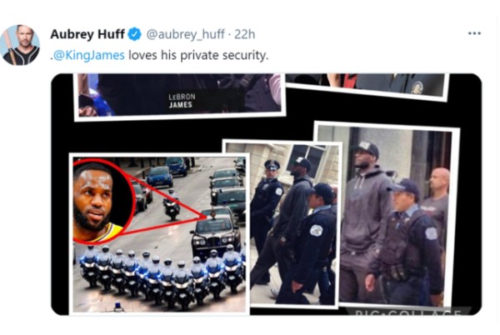Click the tweet text 'loves his private security'

(198, 55)
